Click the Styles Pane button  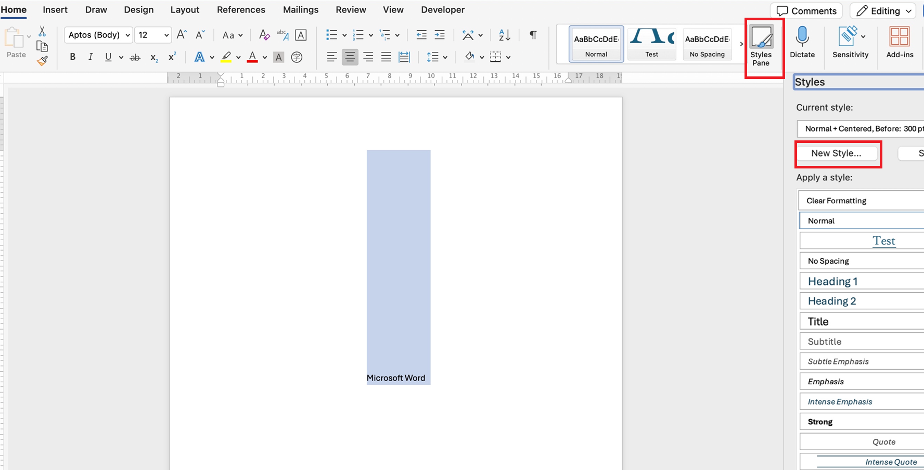(761, 46)
